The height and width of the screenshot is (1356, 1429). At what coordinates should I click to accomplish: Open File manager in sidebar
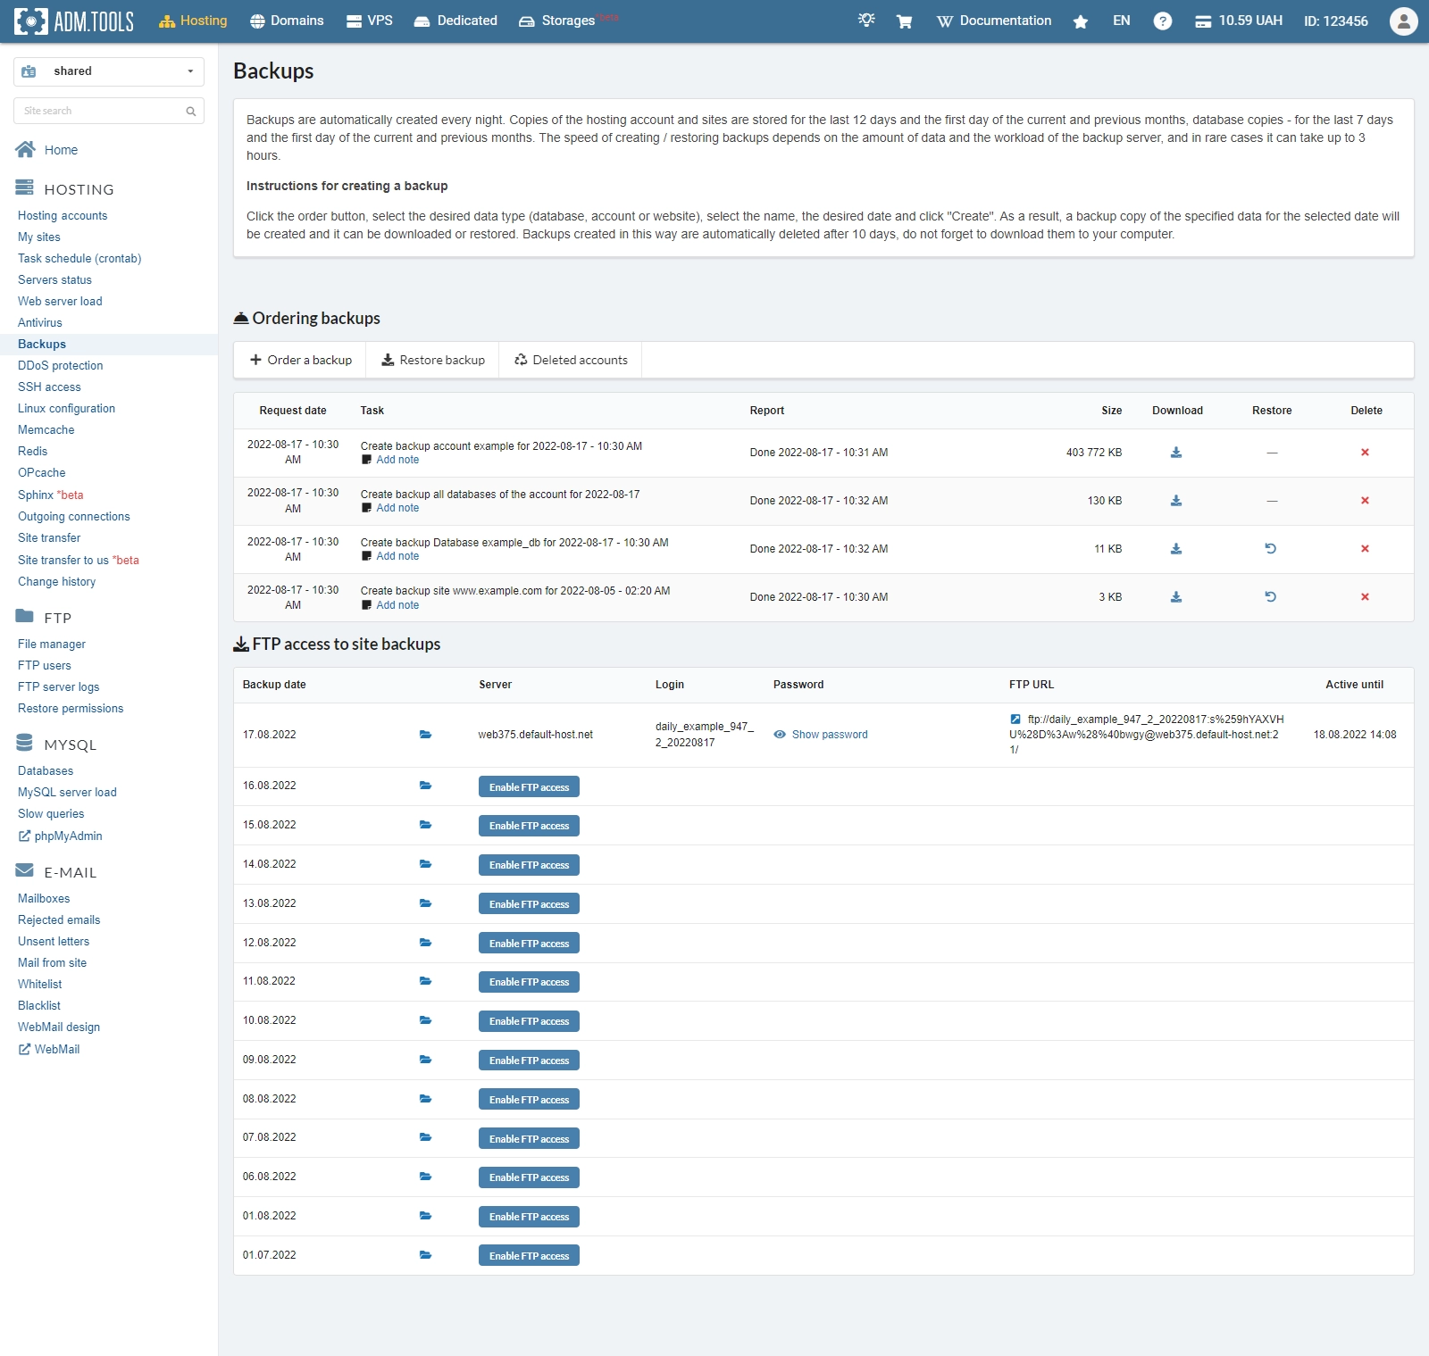tap(52, 645)
